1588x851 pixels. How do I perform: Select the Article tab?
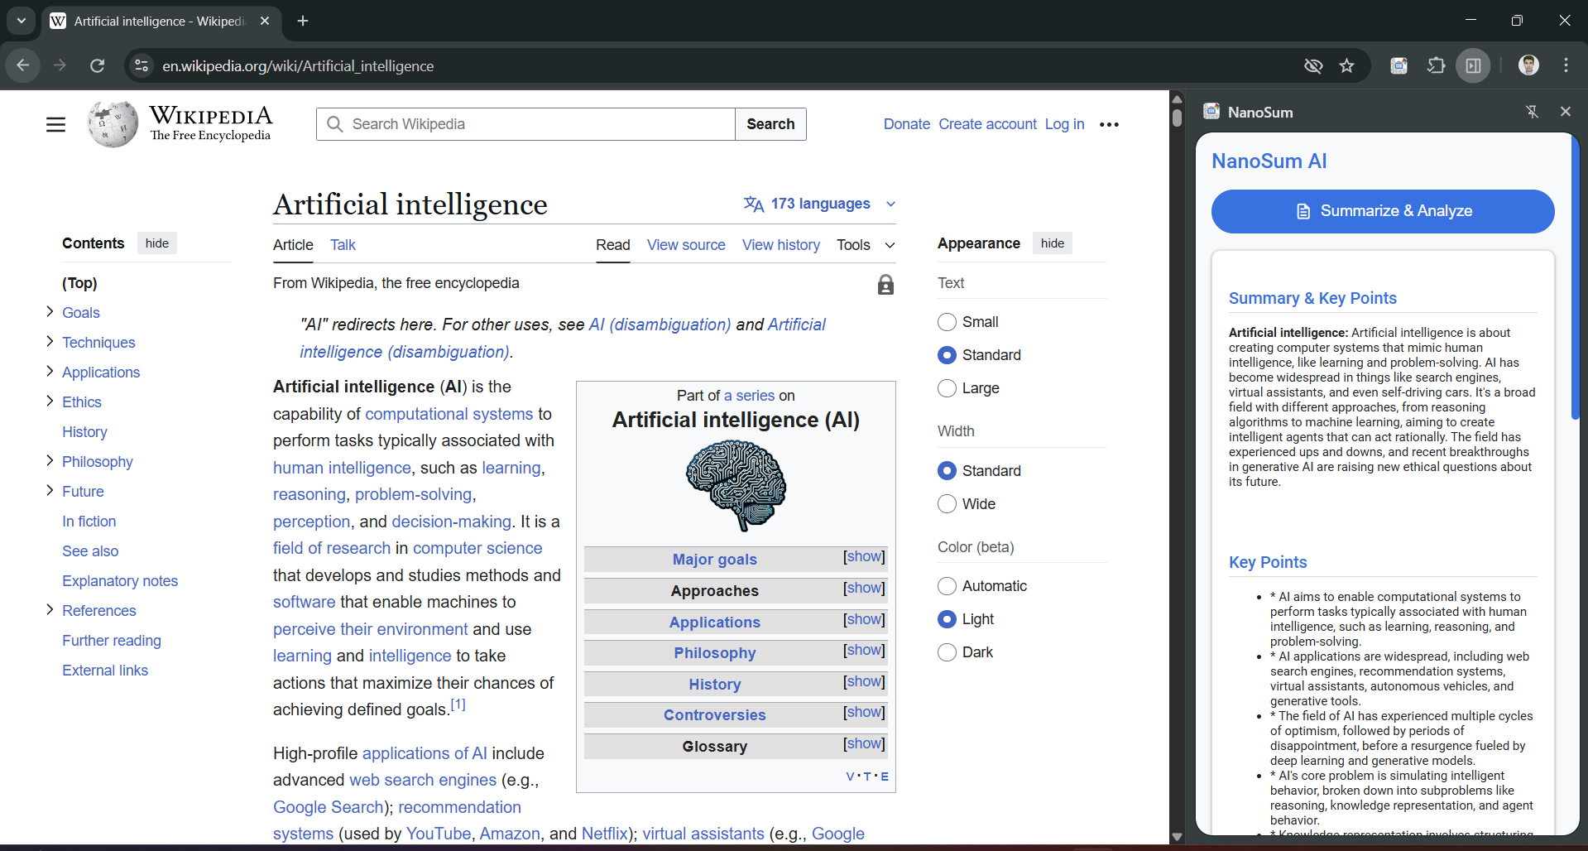click(x=293, y=245)
